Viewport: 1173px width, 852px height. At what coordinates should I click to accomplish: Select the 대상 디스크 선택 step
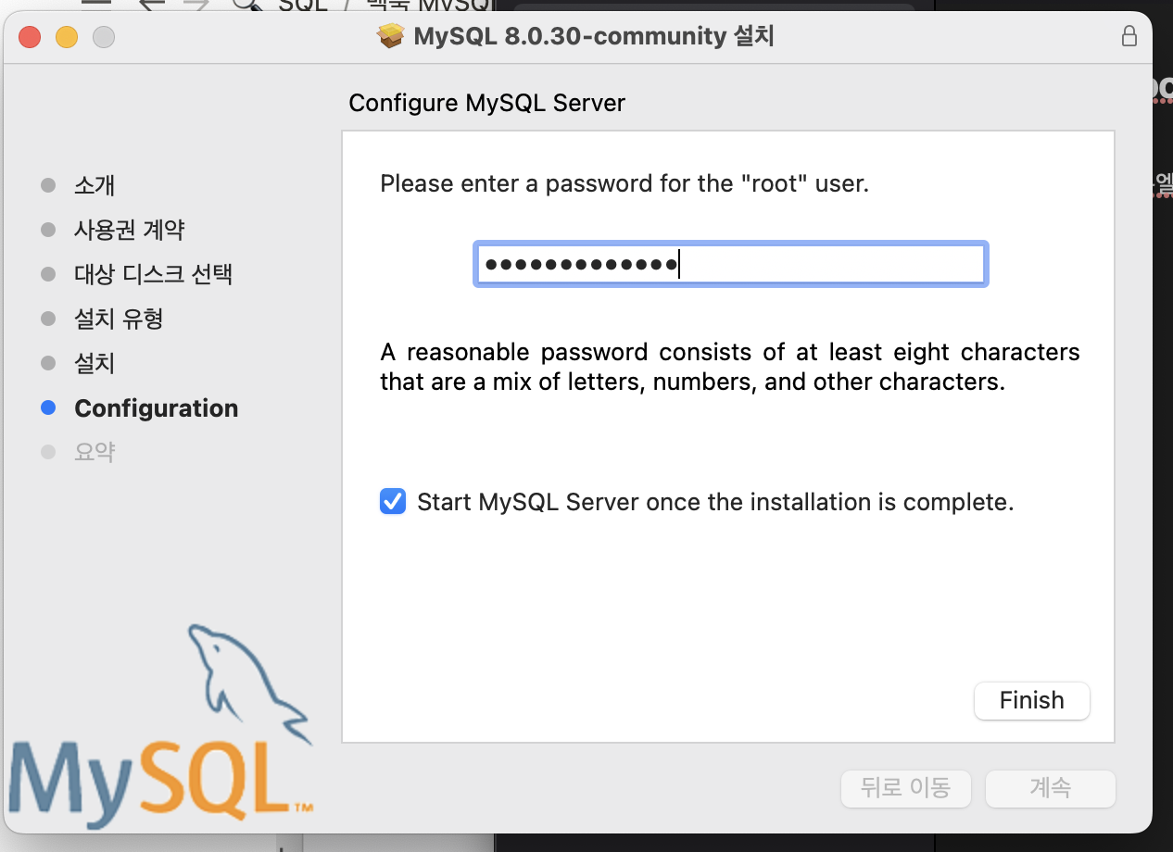click(x=153, y=274)
